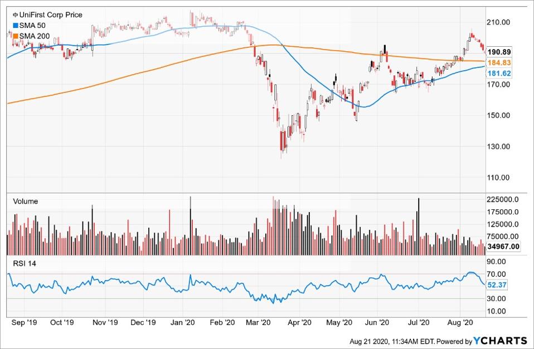Click the current price label 190.89

pos(499,52)
